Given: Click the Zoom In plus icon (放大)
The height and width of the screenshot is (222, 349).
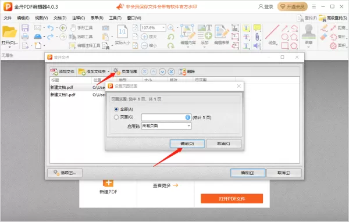Looking at the screenshot, I should pyautogui.click(x=149, y=37).
